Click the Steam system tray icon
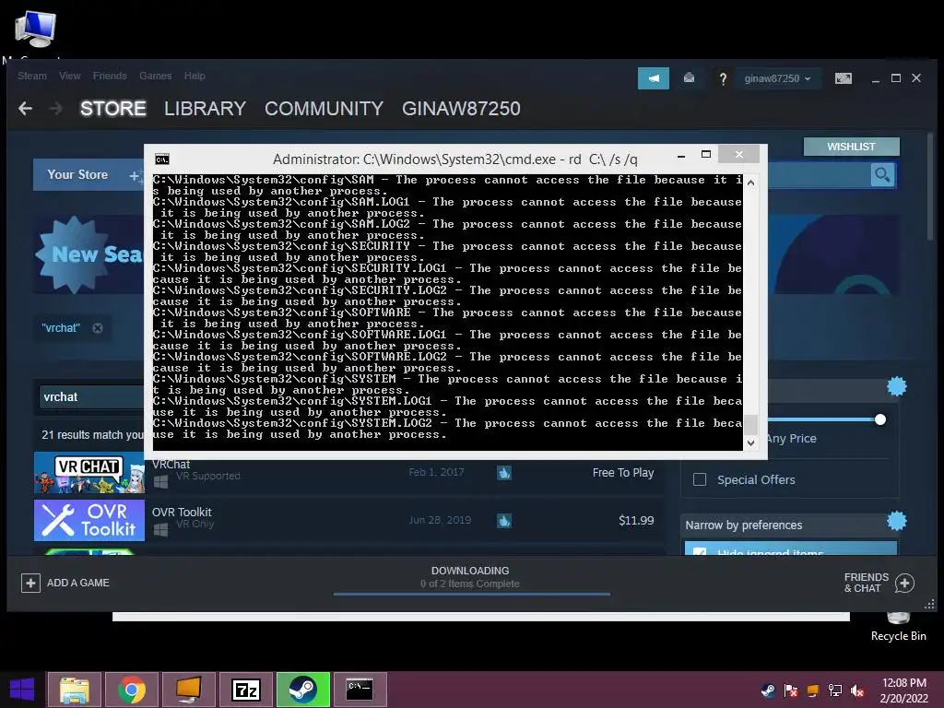Image resolution: width=944 pixels, height=708 pixels. [x=768, y=690]
